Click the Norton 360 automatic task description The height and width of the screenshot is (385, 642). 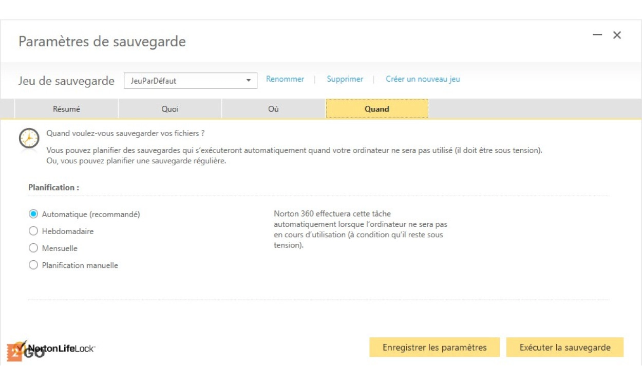pos(360,229)
